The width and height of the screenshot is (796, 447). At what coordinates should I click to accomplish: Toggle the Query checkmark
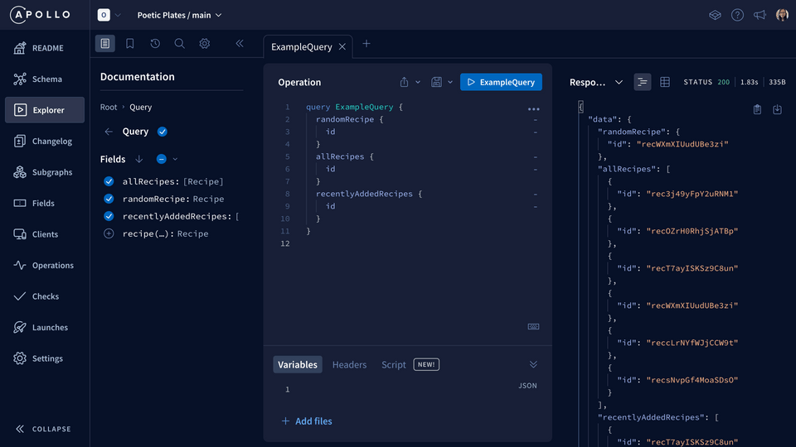click(x=163, y=132)
